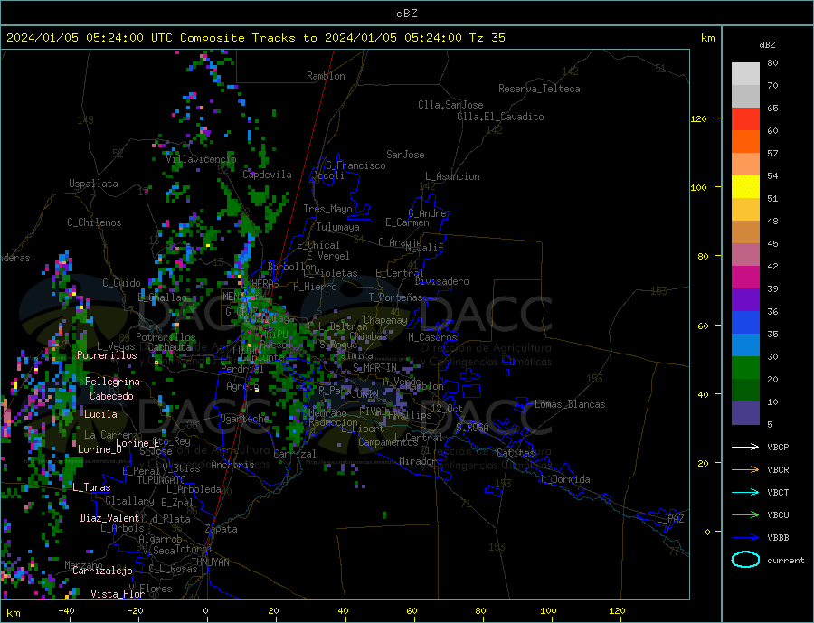Image resolution: width=814 pixels, height=623 pixels.
Task: Click the 'Chapanay' map label
Action: [x=385, y=320]
